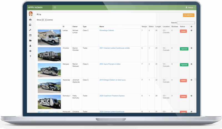Open the Entegra Esteem RV thumbnail
Image resolution: width=222 pixels, height=129 pixels.
(x=49, y=86)
